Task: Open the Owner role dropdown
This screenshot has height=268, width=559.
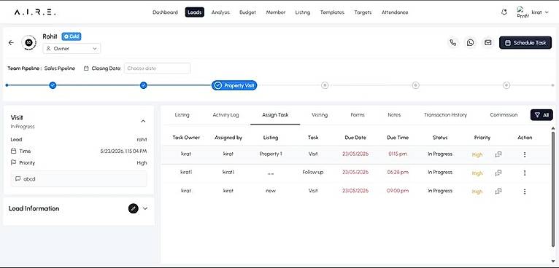Action: click(x=72, y=48)
